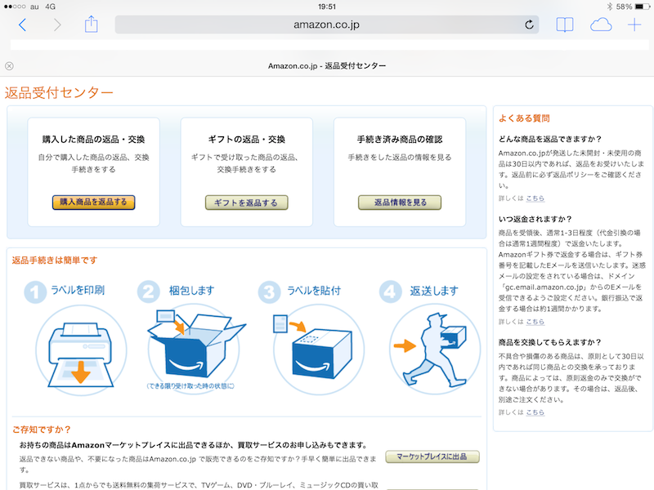Select the Amazon.co.jp 返品受付センター tab
The height and width of the screenshot is (490, 654).
coord(327,66)
